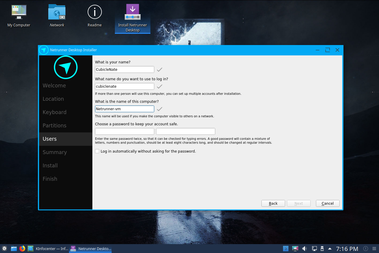Open the Readme desktop icon
This screenshot has width=379, height=253.
(95, 16)
